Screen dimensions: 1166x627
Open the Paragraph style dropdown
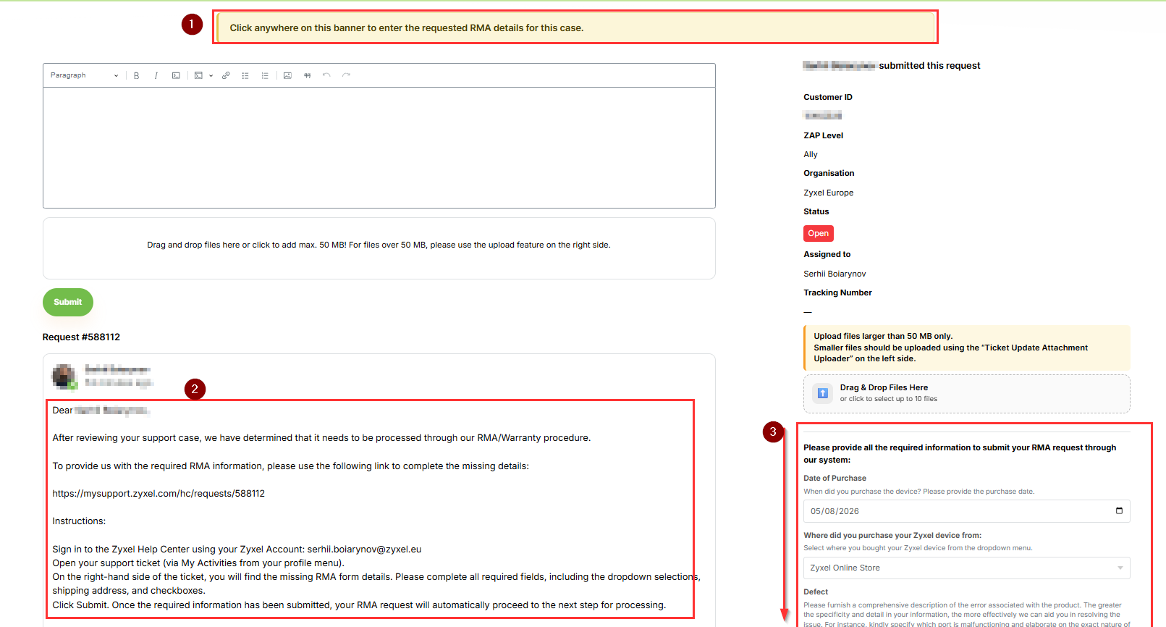click(x=84, y=75)
